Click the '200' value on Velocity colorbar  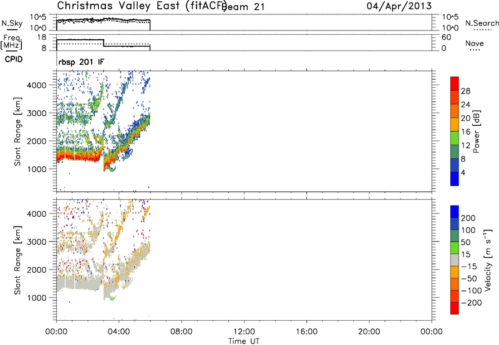468,218
